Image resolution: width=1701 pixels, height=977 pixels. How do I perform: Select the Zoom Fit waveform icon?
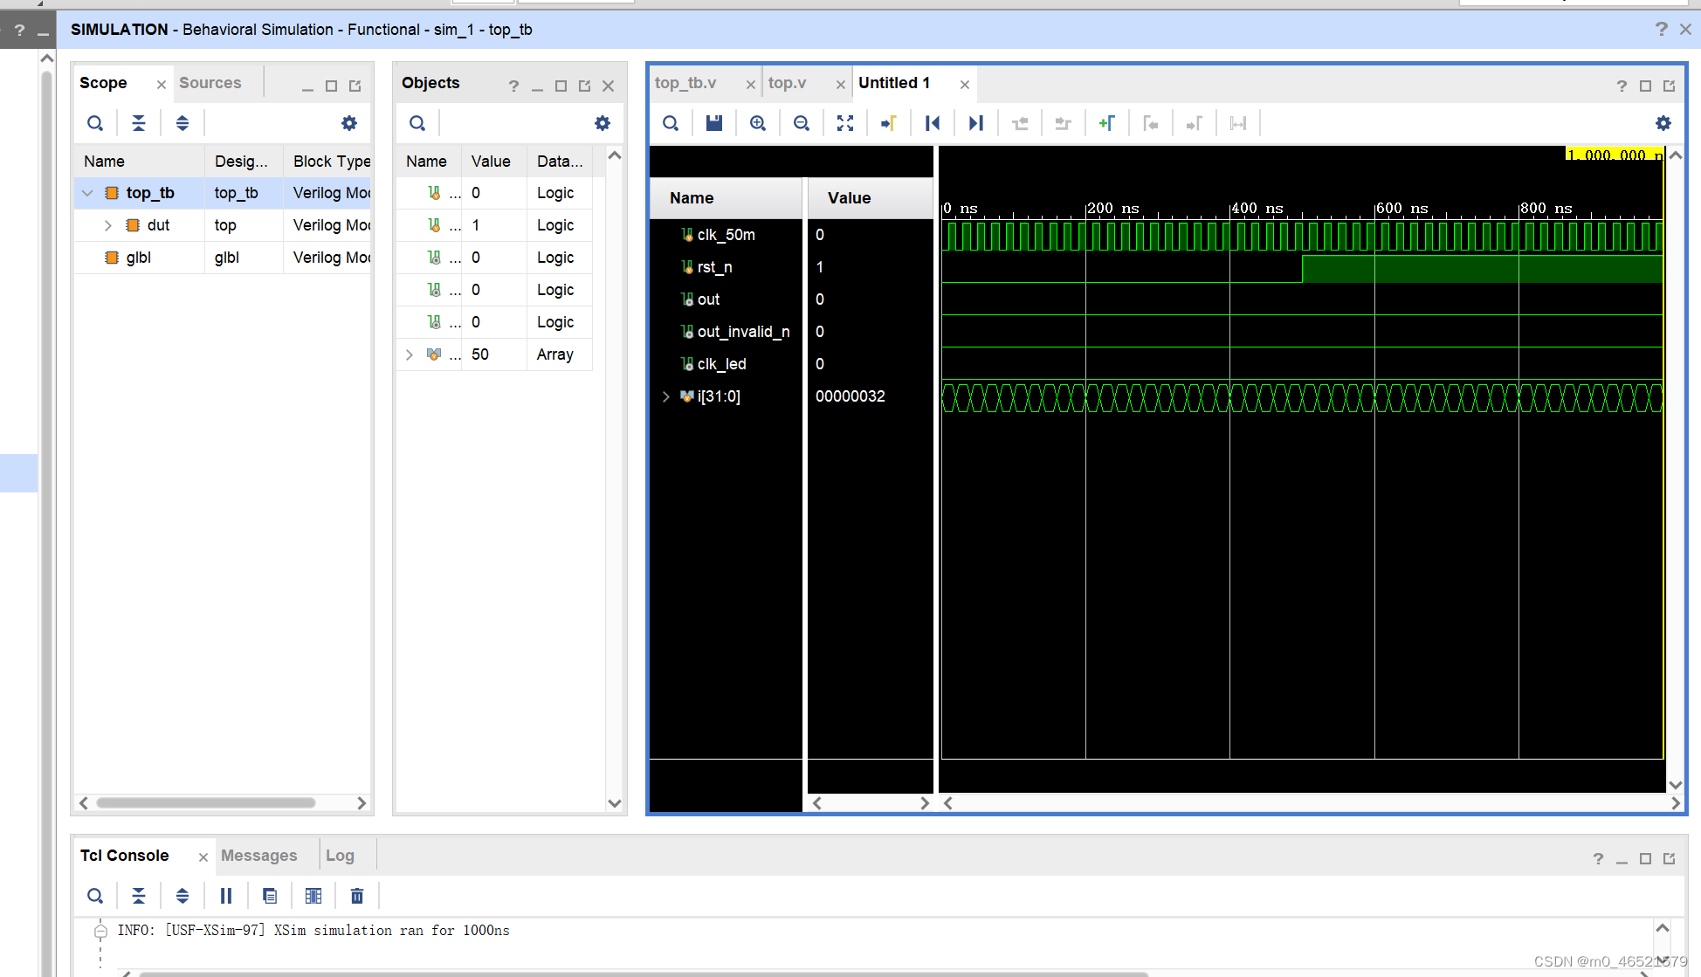(x=845, y=122)
